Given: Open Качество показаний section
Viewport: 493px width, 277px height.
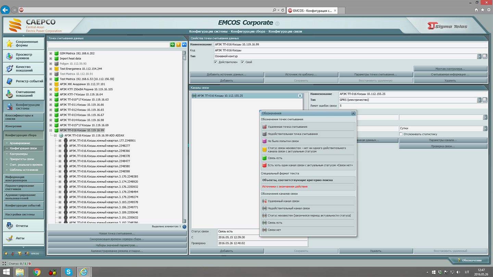Looking at the screenshot, I should coord(24,68).
